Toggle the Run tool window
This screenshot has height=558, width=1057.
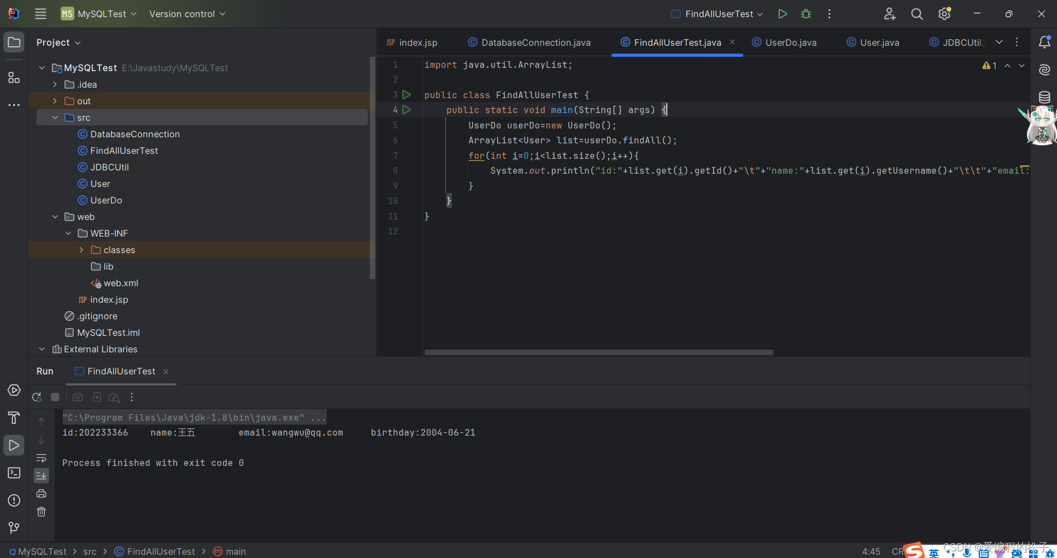[x=14, y=446]
